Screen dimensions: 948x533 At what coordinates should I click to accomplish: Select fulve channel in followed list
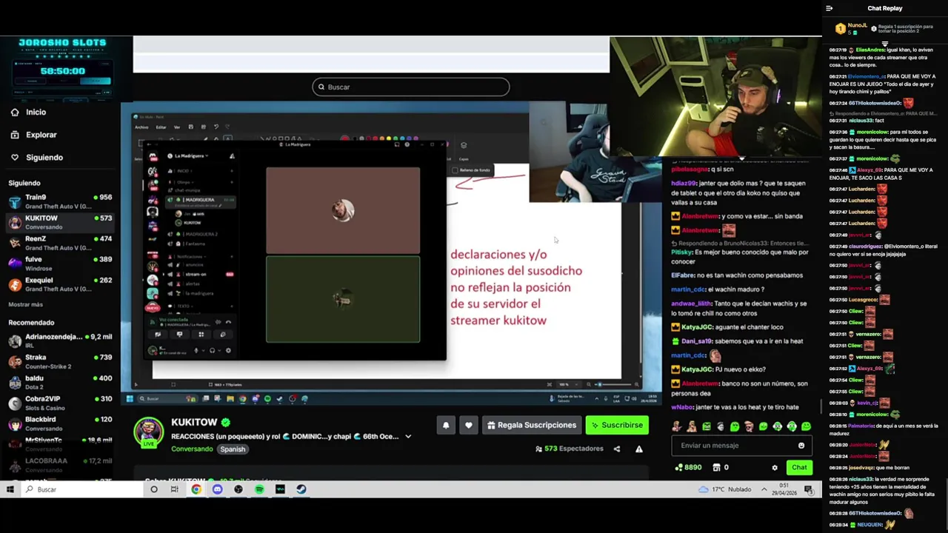[x=60, y=264]
